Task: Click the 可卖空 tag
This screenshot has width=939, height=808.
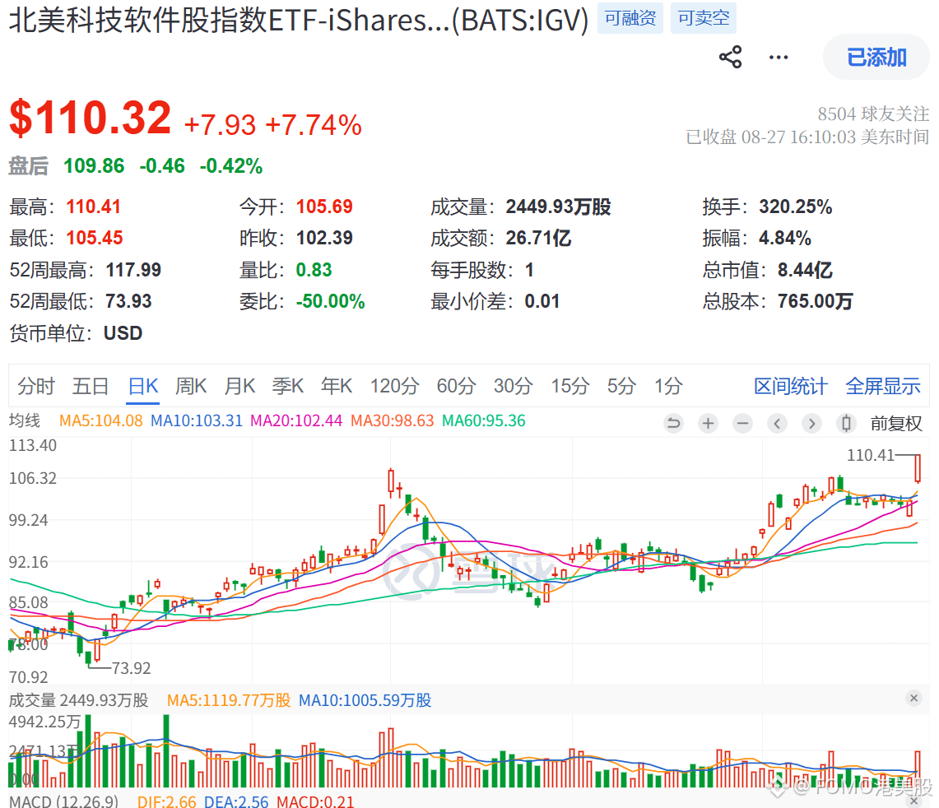Action: 703,18
